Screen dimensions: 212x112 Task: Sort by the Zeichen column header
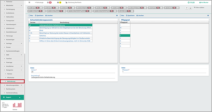point(34,23)
